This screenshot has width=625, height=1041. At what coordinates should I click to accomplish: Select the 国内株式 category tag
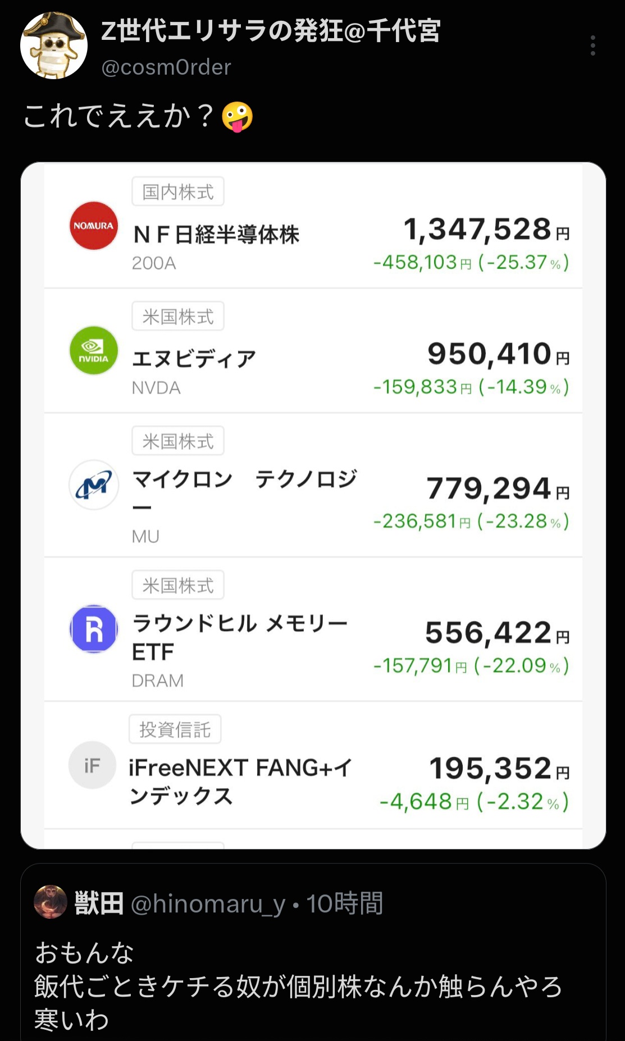tap(178, 191)
